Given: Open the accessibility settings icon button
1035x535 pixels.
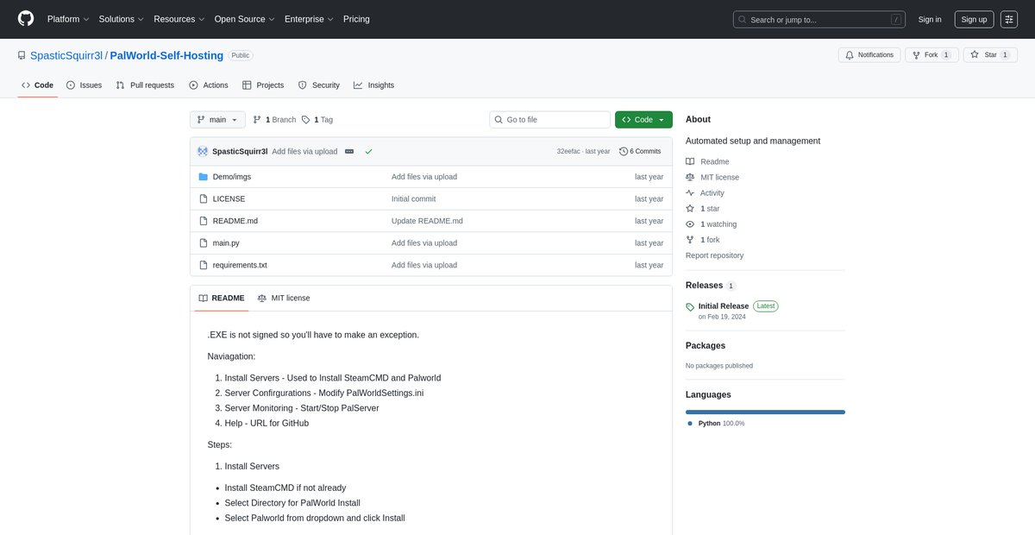Looking at the screenshot, I should [x=1009, y=19].
